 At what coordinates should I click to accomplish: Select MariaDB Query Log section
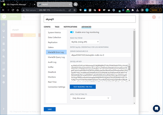pos(56,57)
